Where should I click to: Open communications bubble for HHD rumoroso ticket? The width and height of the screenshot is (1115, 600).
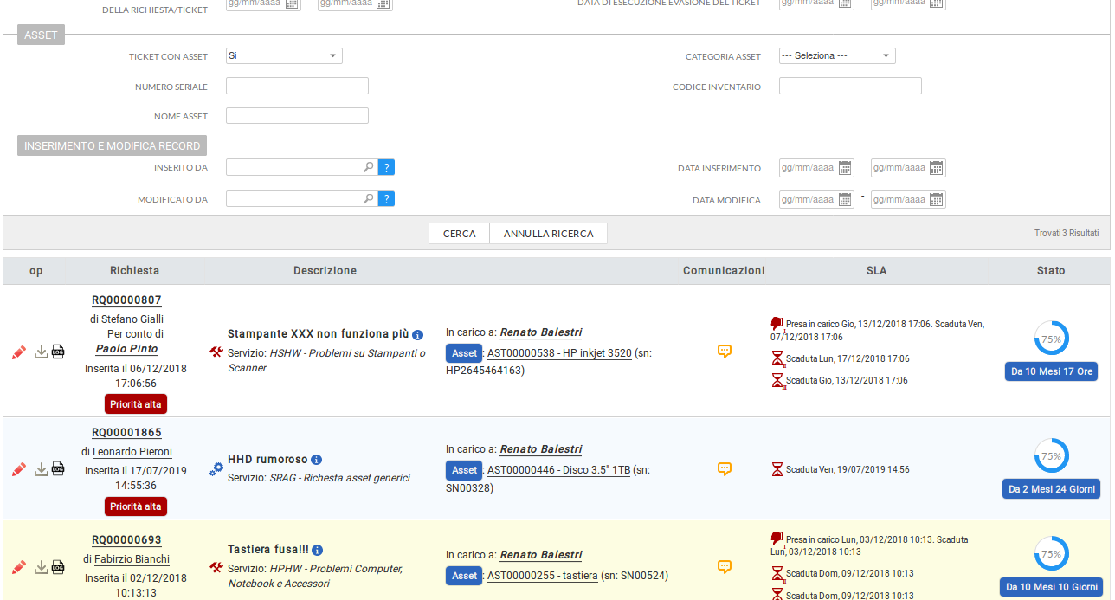pyautogui.click(x=725, y=469)
